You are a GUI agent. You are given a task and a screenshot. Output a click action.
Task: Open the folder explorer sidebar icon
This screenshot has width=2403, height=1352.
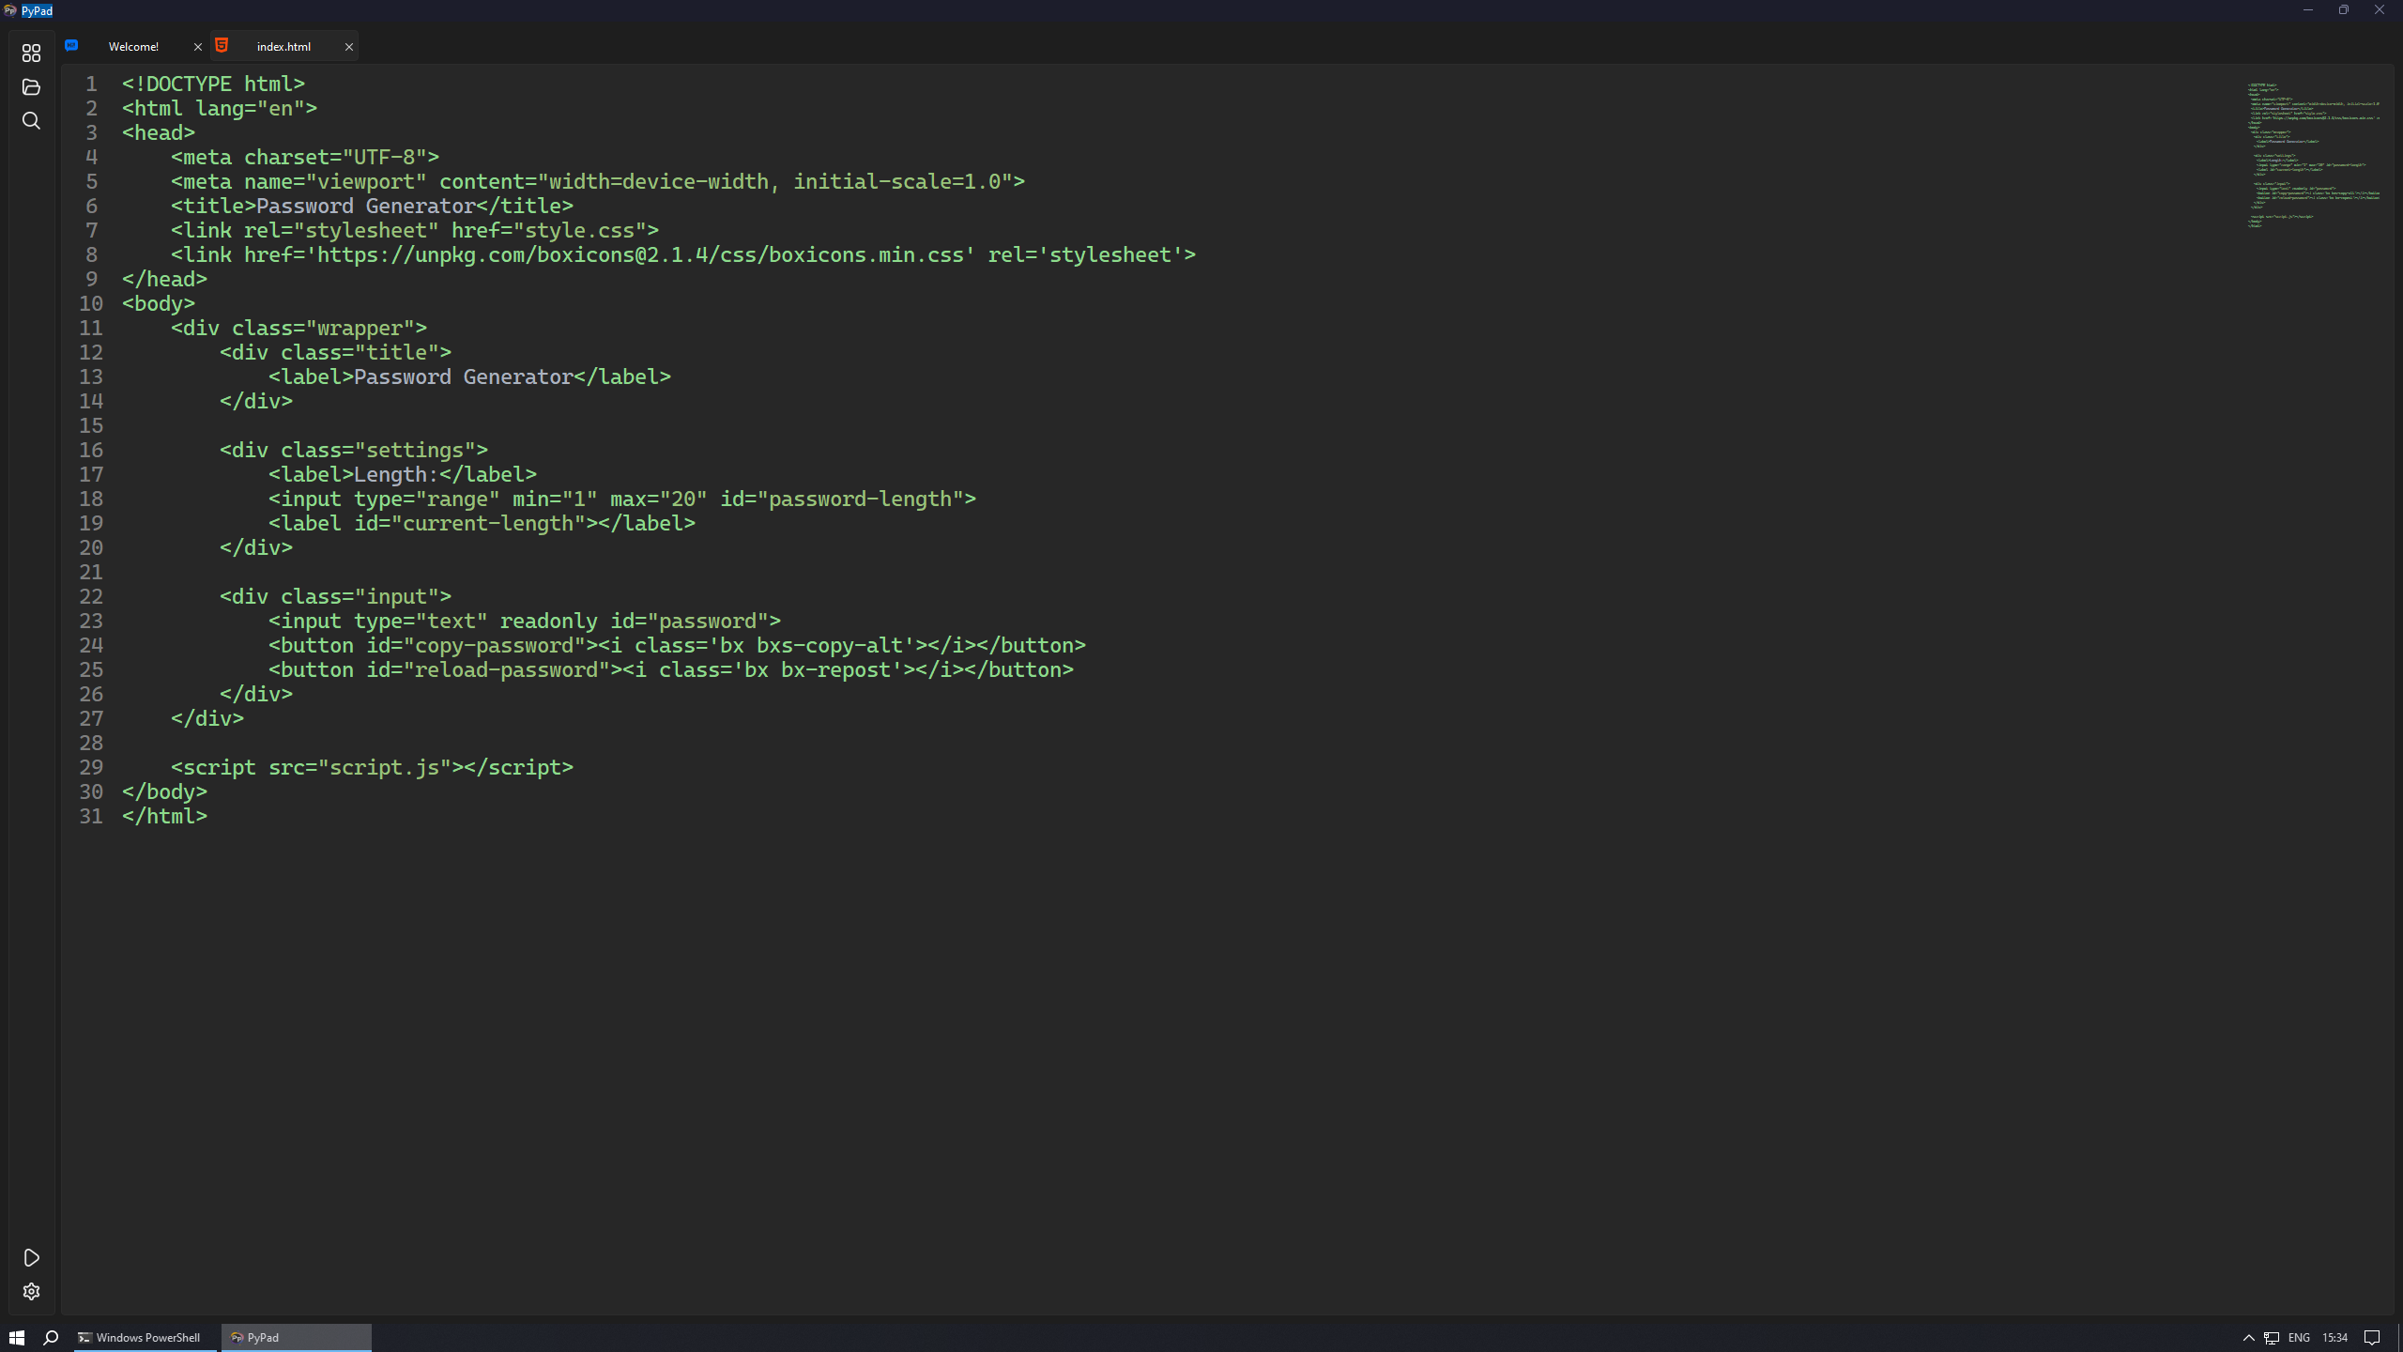pos(31,86)
